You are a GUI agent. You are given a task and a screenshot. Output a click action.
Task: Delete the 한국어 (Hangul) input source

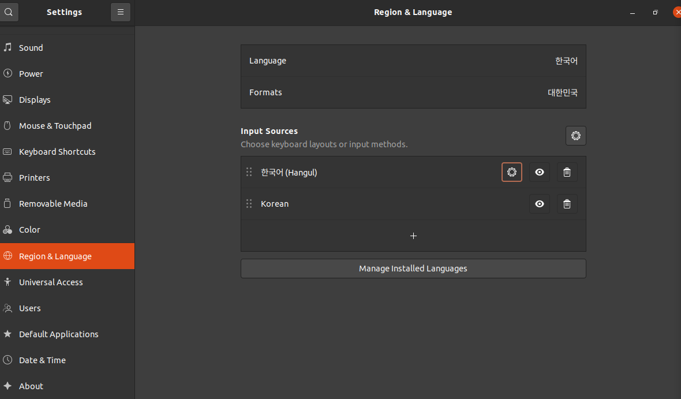[567, 172]
